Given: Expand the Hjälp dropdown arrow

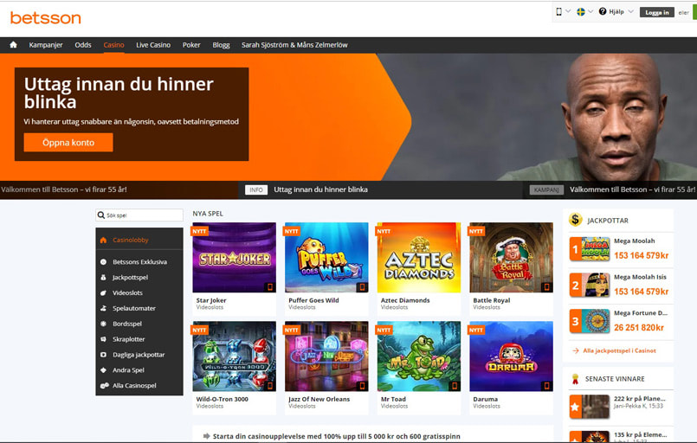Looking at the screenshot, I should [x=630, y=12].
